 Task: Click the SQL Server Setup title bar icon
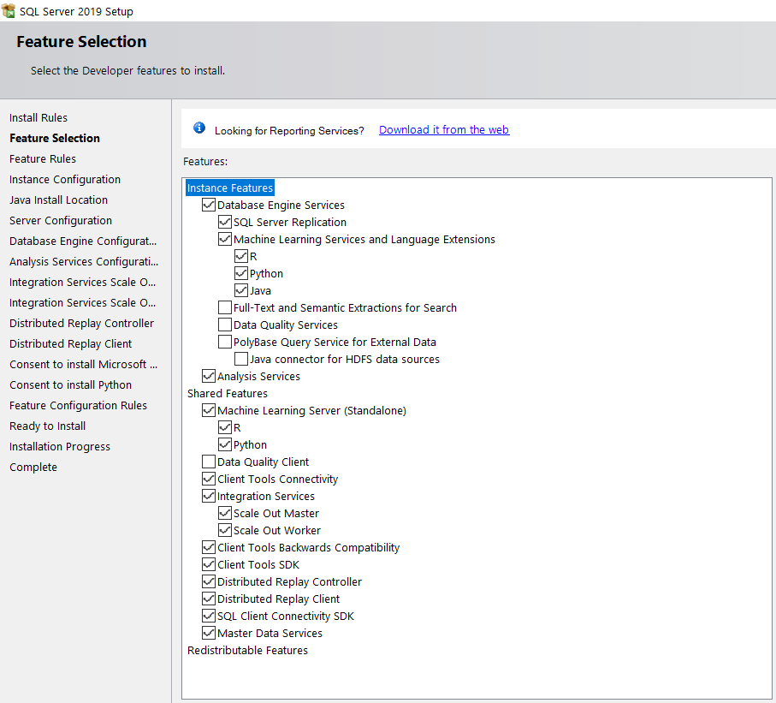click(9, 12)
